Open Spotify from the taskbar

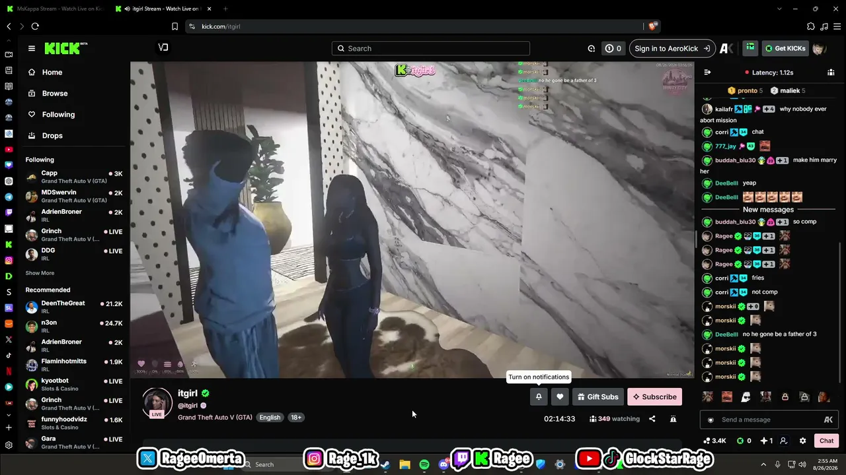click(424, 464)
